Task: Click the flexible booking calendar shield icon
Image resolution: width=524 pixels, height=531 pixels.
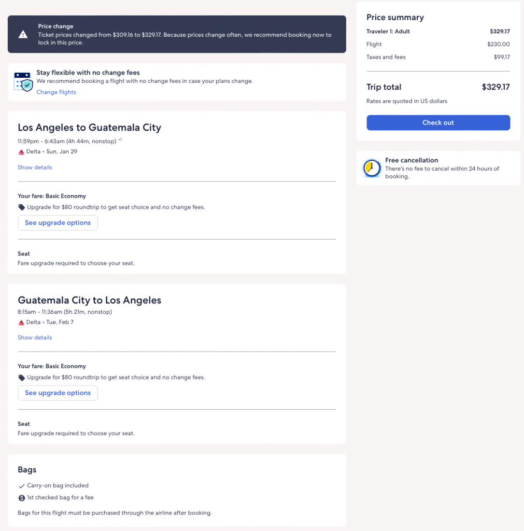Action: [x=23, y=82]
